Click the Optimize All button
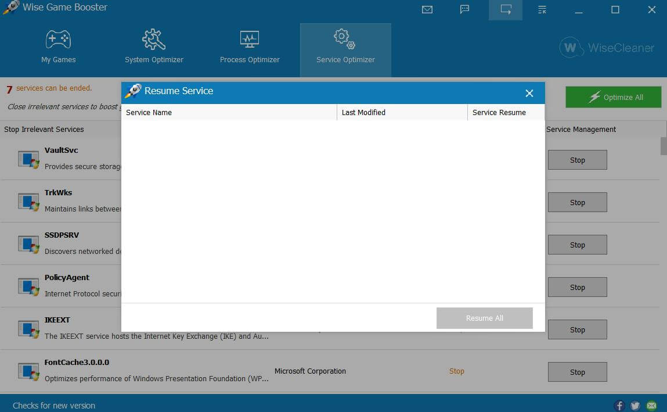 614,97
